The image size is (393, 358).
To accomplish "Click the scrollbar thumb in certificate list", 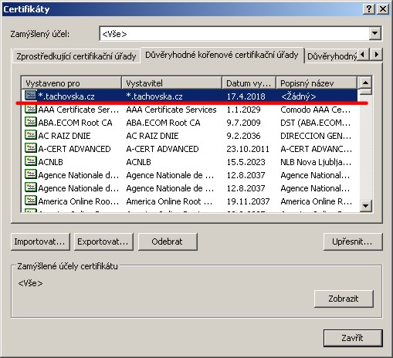I will coord(365,92).
